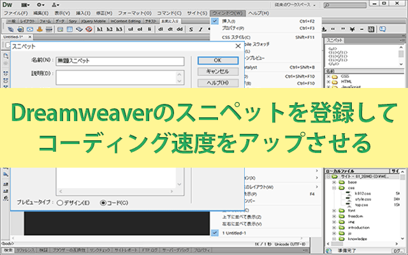Click the red circled image placeholder icon
This screenshot has height=255, width=408.
(89, 29)
